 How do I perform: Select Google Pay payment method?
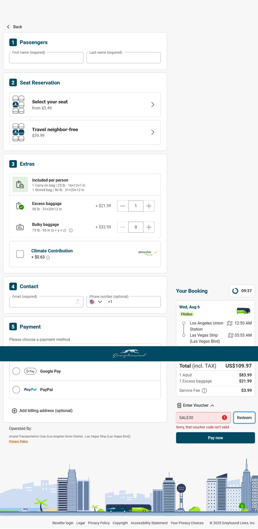[x=16, y=371]
